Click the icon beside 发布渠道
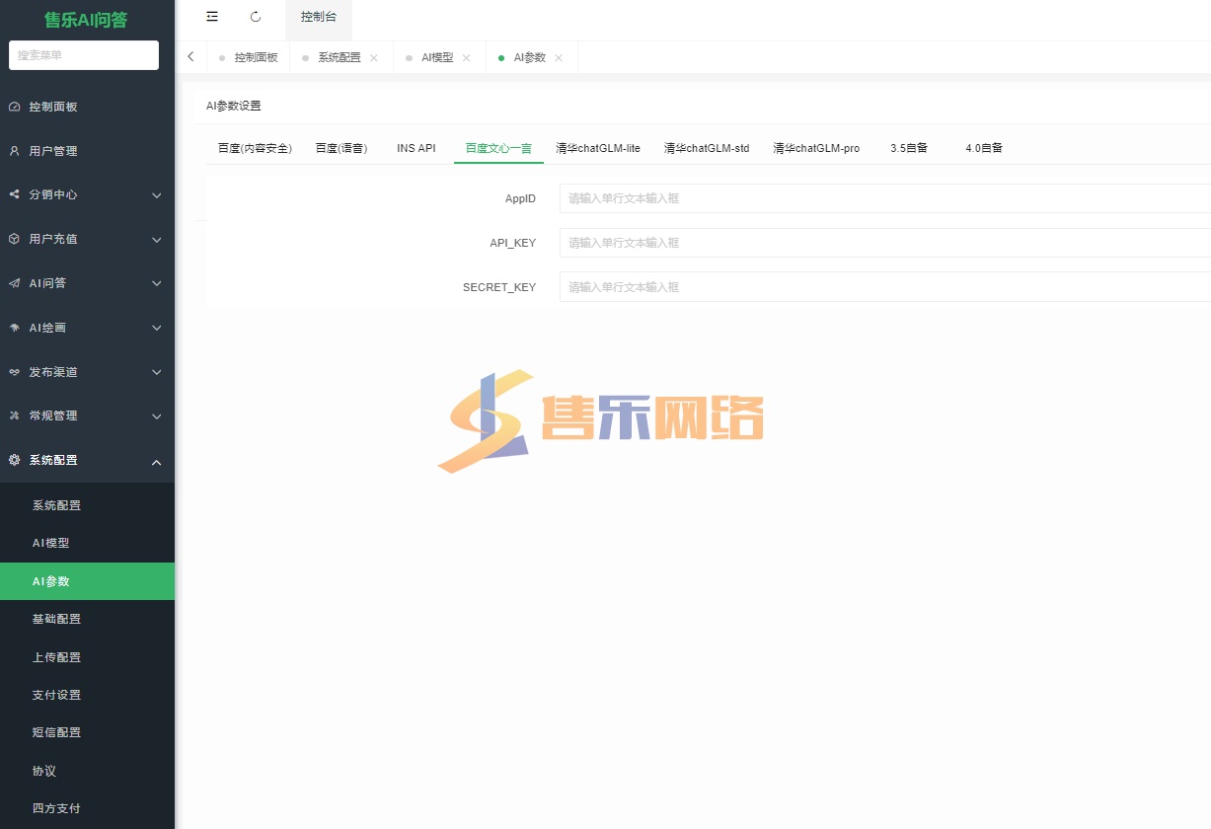Image resolution: width=1211 pixels, height=829 pixels. [x=14, y=372]
